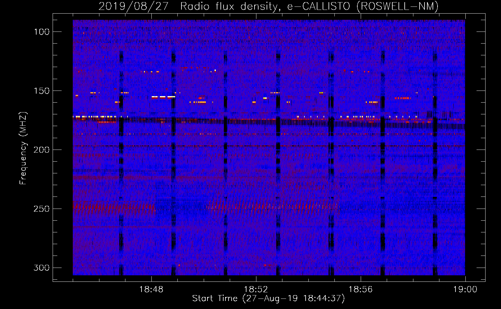The width and height of the screenshot is (501, 309).
Task: Click the plot title "2019/08/27 Radio flux density, e-CALLISTO (ROSWELL-NM)"
Action: click(268, 6)
